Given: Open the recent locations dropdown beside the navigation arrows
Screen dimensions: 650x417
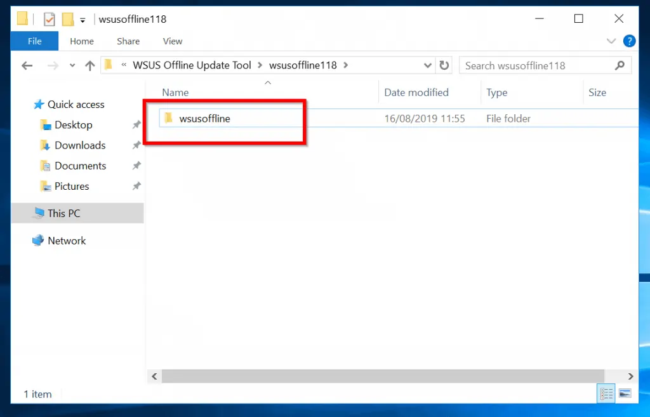Looking at the screenshot, I should pyautogui.click(x=72, y=65).
